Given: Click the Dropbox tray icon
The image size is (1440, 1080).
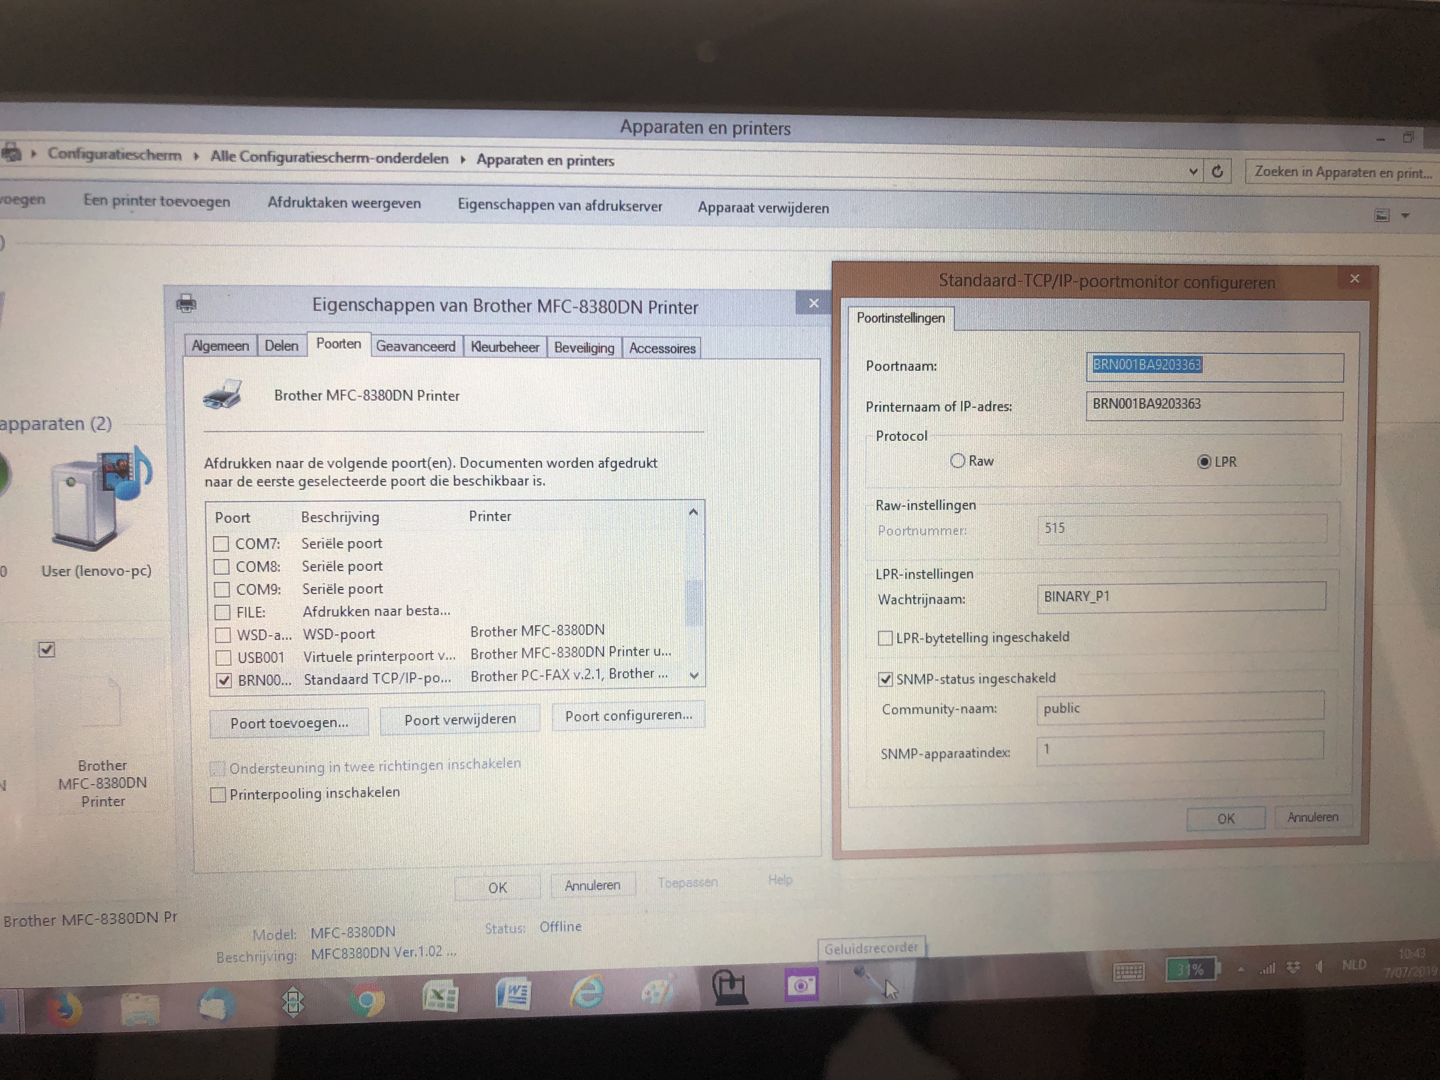Looking at the screenshot, I should 1294,967.
